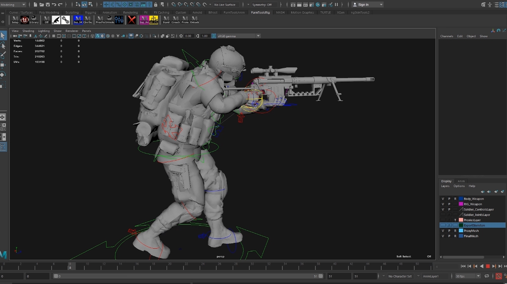Toggle the T display type of ProxiesLayer
This screenshot has height=284, width=507.
point(455,220)
